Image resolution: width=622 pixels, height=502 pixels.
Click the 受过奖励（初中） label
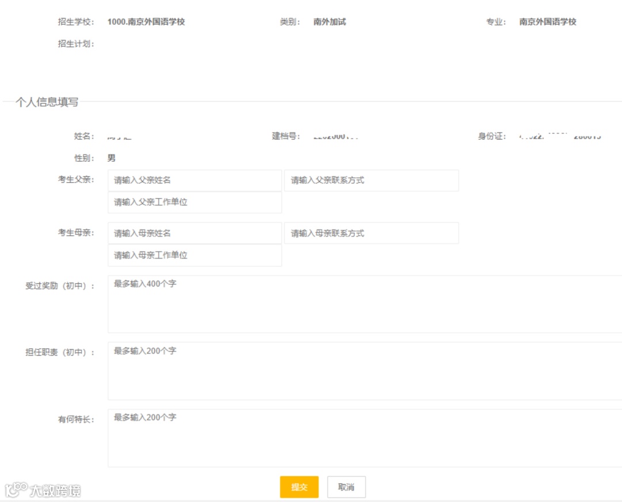click(59, 286)
